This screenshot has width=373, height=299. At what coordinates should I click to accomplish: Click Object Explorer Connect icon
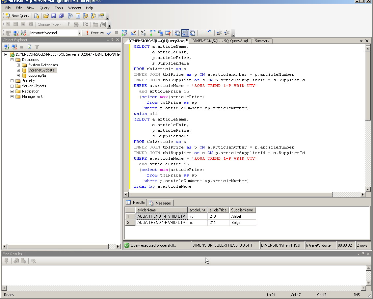tap(7, 47)
